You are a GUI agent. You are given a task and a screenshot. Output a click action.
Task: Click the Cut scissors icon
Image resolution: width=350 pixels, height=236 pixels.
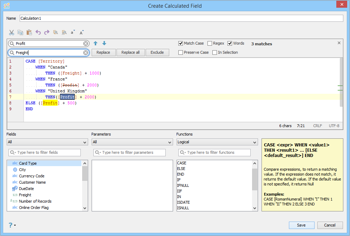11,33
